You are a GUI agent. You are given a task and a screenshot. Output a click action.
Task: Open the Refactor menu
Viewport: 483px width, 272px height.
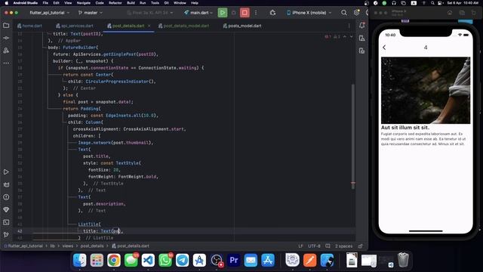[115, 3]
